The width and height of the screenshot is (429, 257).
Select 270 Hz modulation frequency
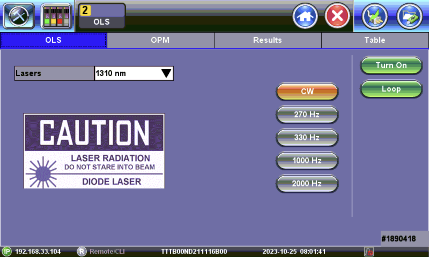point(307,115)
